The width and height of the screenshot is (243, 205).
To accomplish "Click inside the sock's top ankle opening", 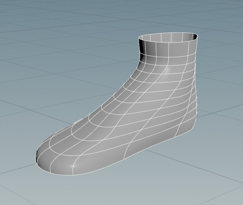I will [168, 37].
